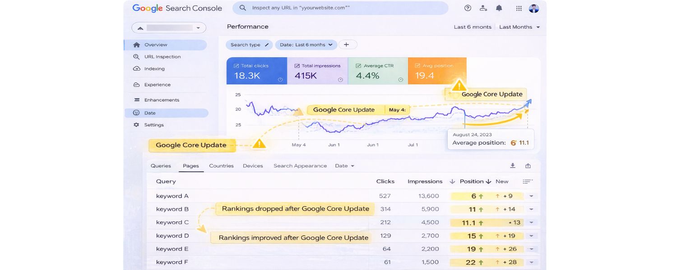Click the Experience sidebar icon
Screen dimensions: 677x270
(x=137, y=85)
